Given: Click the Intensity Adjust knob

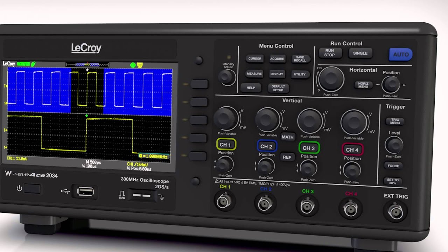Looking at the screenshot, I should click(227, 77).
